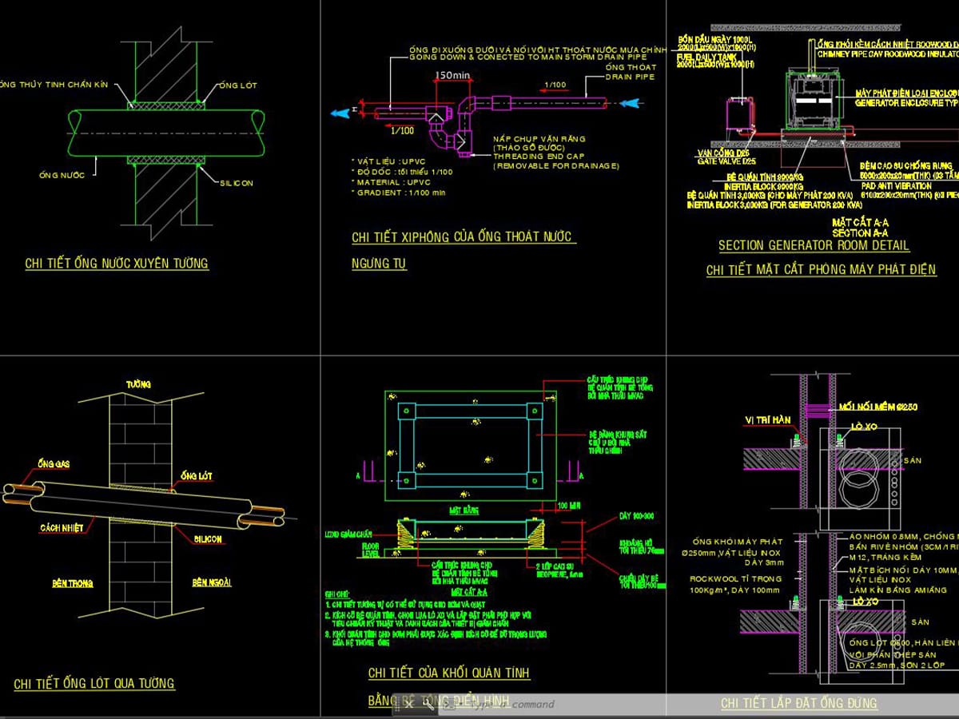This screenshot has height=719, width=959.
Task: Click the command line grip dots handle
Action: [397, 704]
